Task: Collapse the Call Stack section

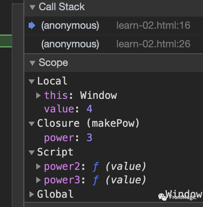Action: click(x=32, y=7)
